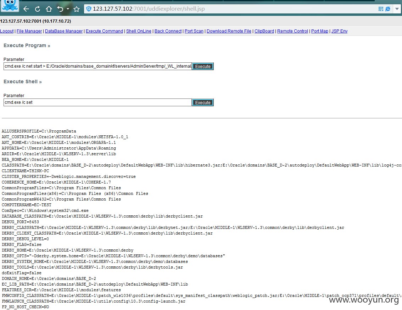Image resolution: width=402 pixels, height=310 pixels.
Task: Click the undo closed tab icon
Action: [60, 9]
